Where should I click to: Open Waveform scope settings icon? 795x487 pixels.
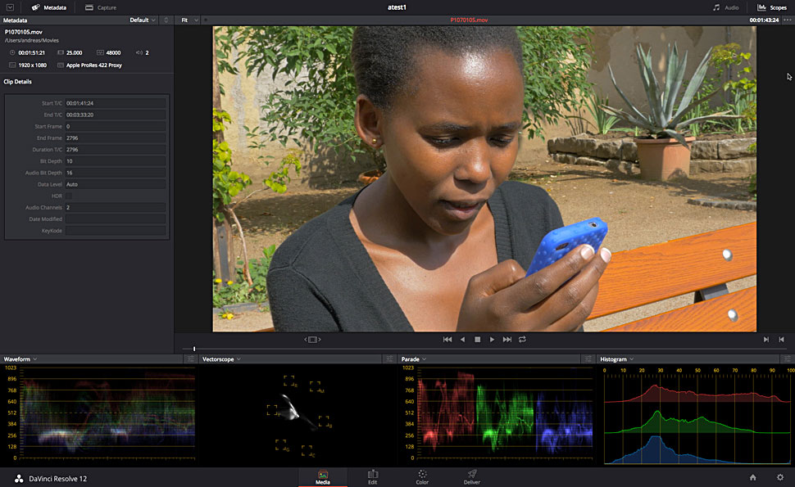pyautogui.click(x=190, y=359)
